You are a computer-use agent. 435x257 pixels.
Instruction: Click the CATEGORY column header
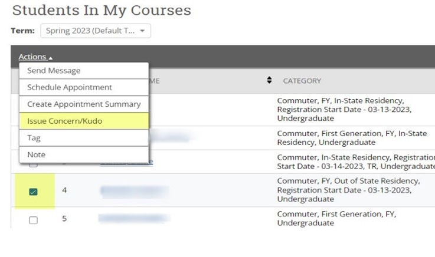click(302, 81)
